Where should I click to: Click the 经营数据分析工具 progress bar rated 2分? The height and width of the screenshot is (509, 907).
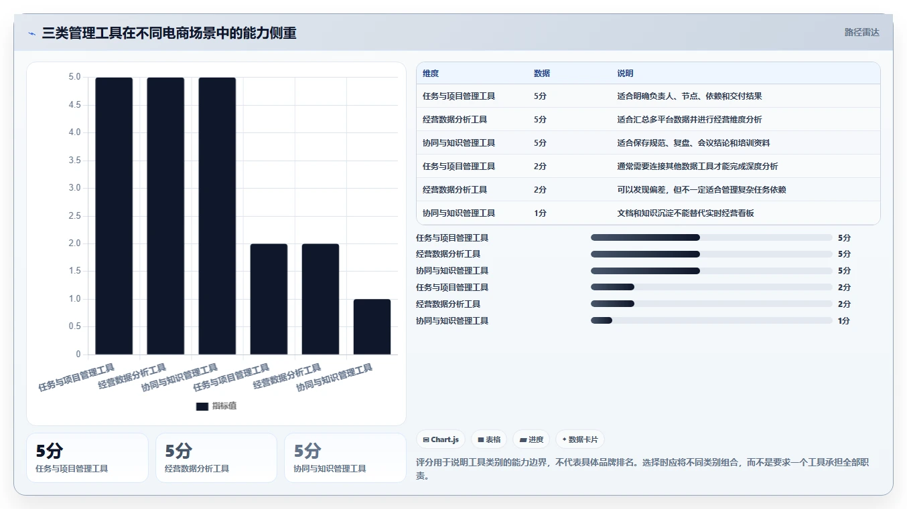click(x=711, y=304)
